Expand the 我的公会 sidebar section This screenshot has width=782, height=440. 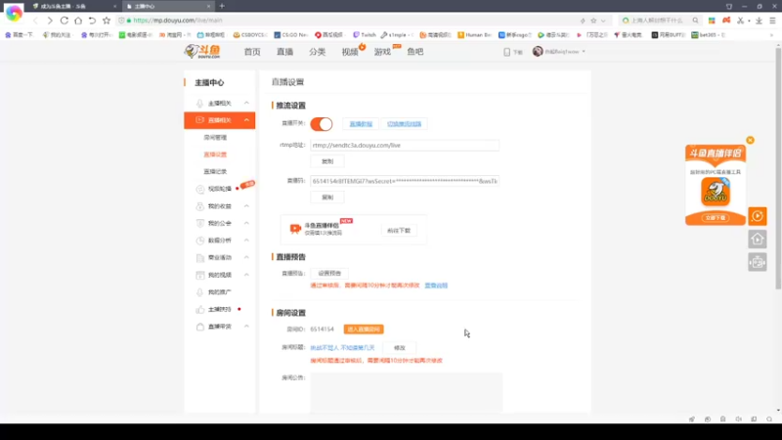coord(246,223)
